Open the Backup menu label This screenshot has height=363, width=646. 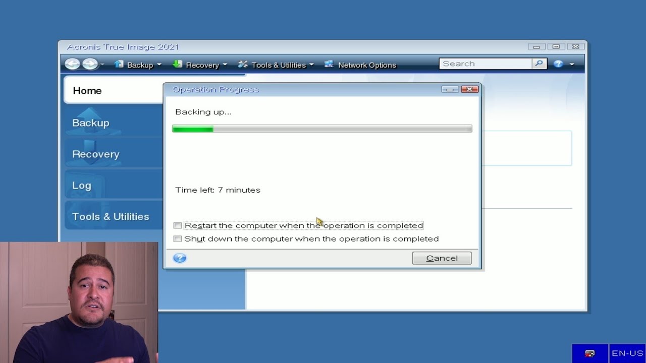pos(140,65)
